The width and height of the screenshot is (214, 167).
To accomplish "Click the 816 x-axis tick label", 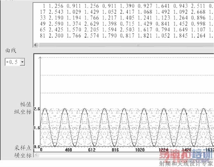I will pos(115,150).
